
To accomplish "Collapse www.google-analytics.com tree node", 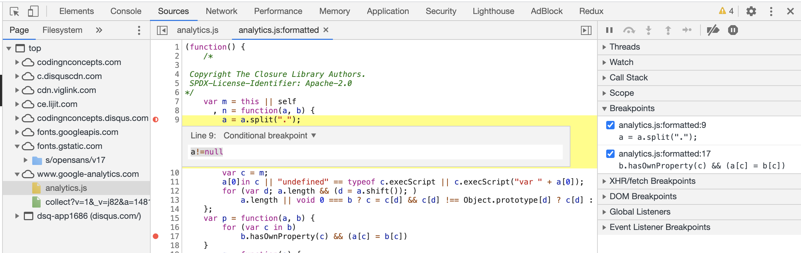I will 17,174.
